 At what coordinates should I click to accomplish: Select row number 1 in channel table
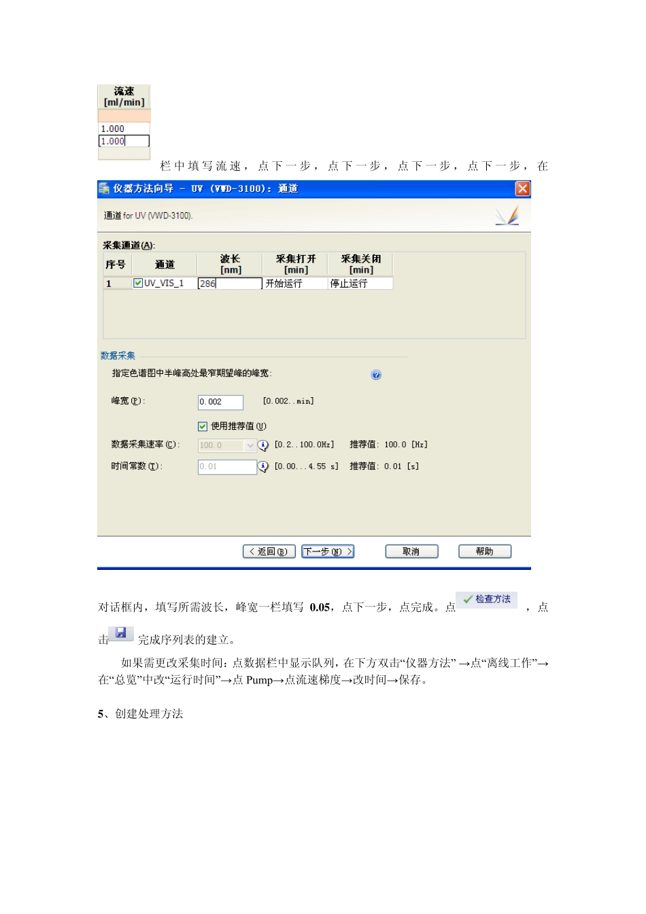116,284
